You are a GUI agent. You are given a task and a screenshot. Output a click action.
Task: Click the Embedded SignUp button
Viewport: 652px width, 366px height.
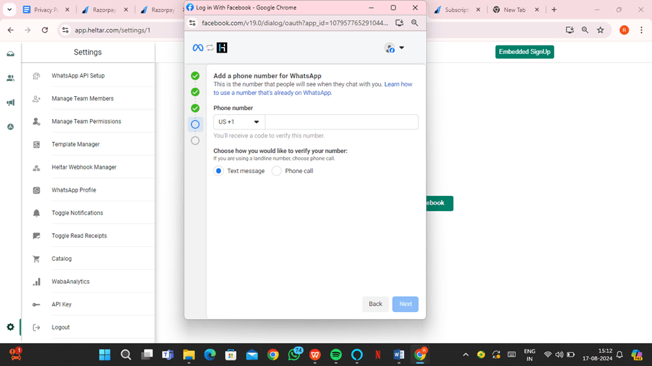tap(525, 52)
